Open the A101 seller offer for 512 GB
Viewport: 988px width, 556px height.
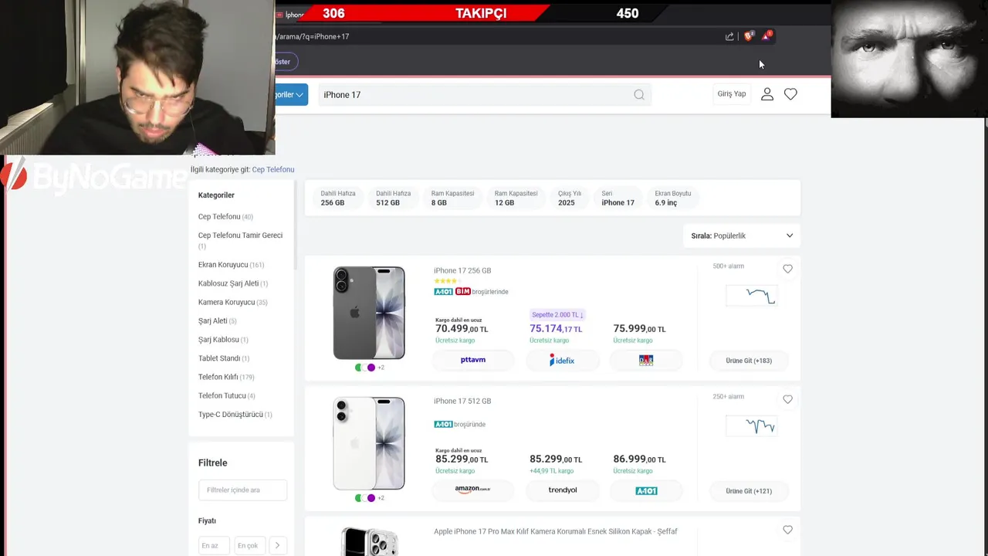[x=646, y=490]
